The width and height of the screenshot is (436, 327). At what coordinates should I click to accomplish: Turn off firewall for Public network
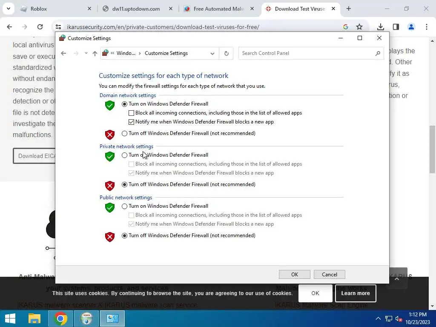tap(125, 236)
